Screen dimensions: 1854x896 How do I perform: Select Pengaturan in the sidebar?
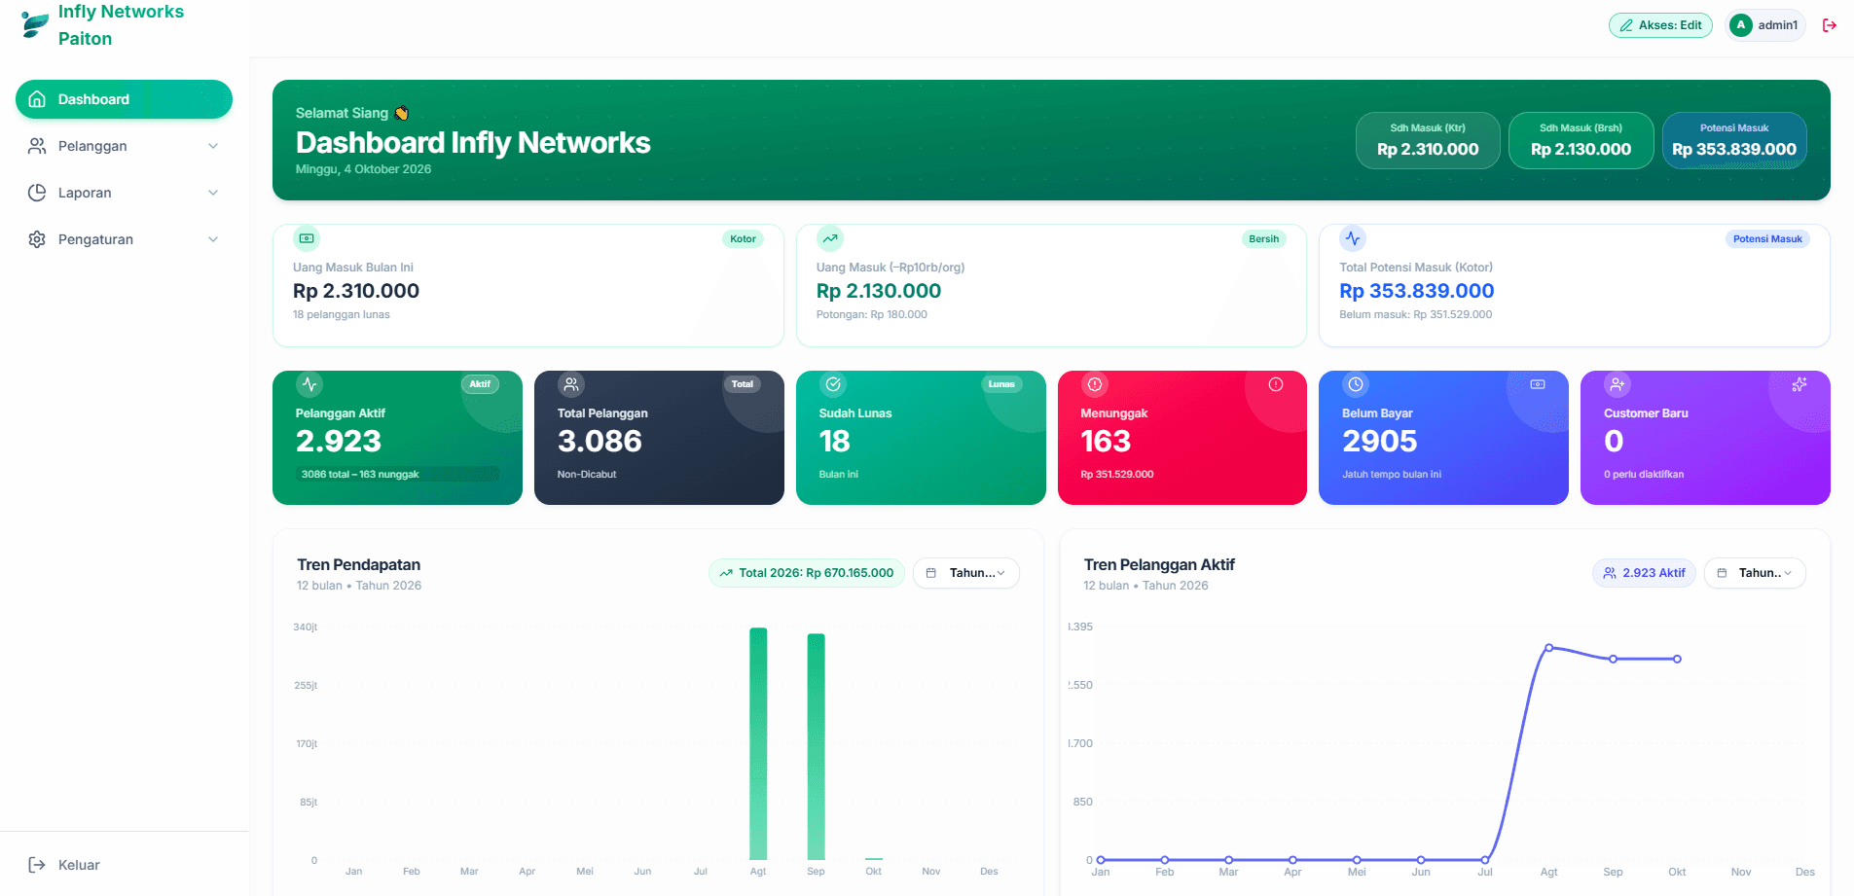(x=124, y=239)
